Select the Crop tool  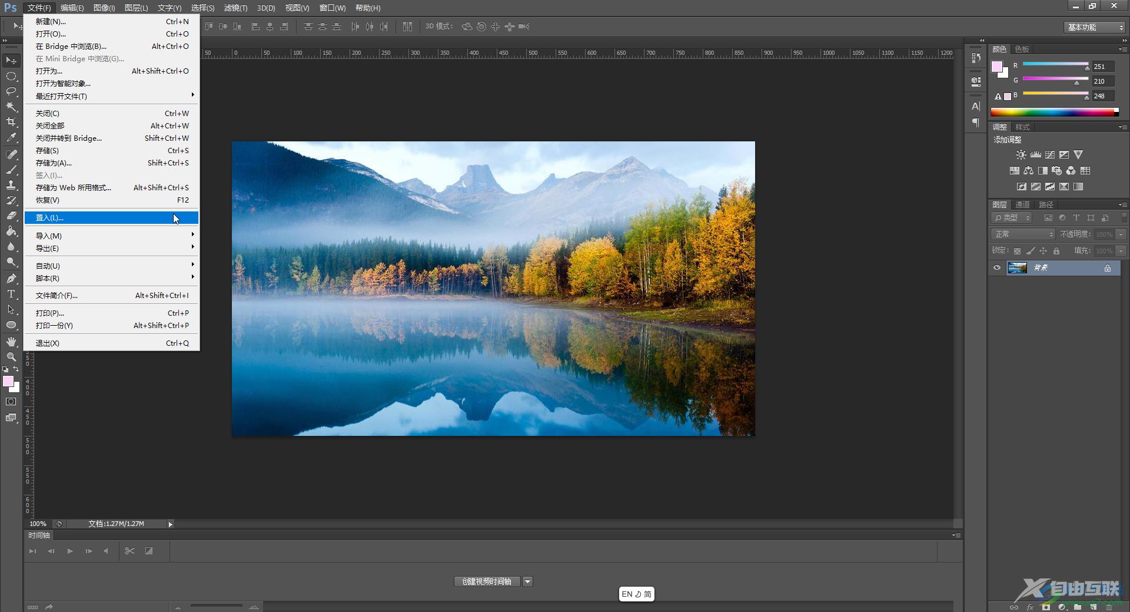(x=11, y=122)
